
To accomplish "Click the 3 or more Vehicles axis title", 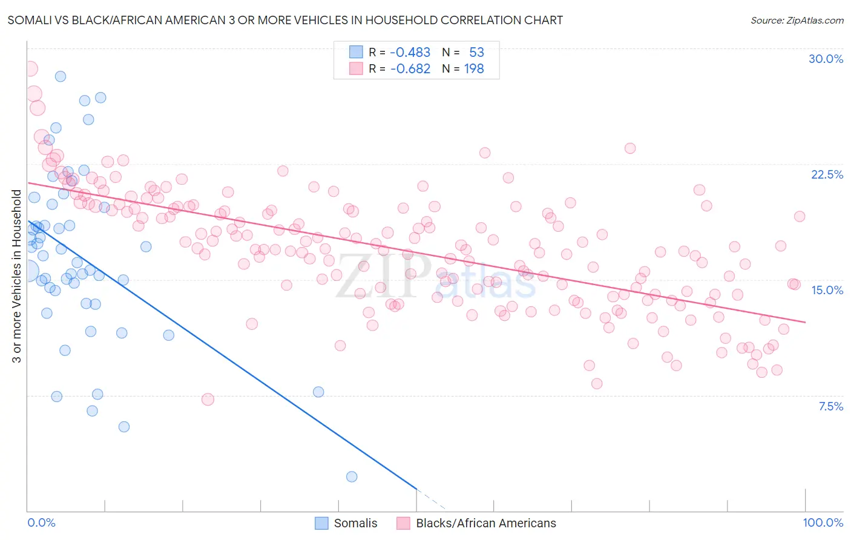I will pyautogui.click(x=17, y=276).
